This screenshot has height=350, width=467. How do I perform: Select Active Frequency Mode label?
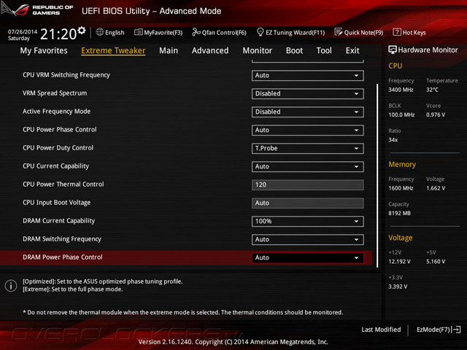click(57, 112)
